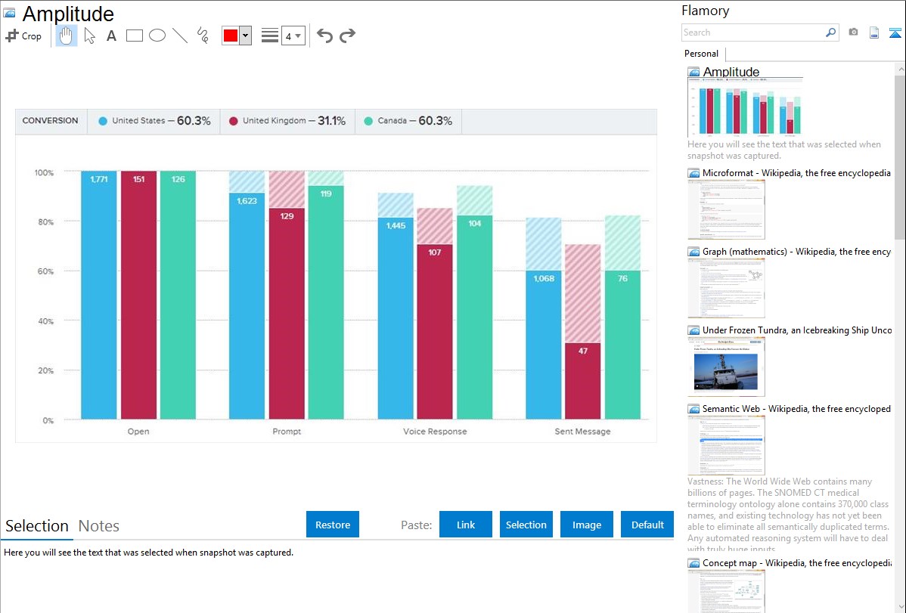Click the blue collapse panel icon

pos(895,33)
